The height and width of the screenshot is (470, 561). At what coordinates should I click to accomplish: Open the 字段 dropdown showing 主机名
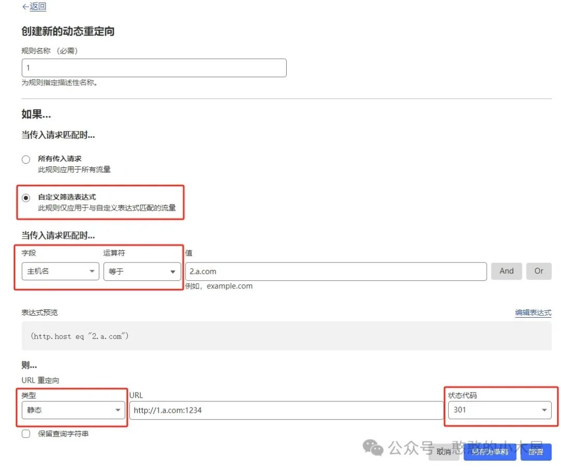coord(60,271)
